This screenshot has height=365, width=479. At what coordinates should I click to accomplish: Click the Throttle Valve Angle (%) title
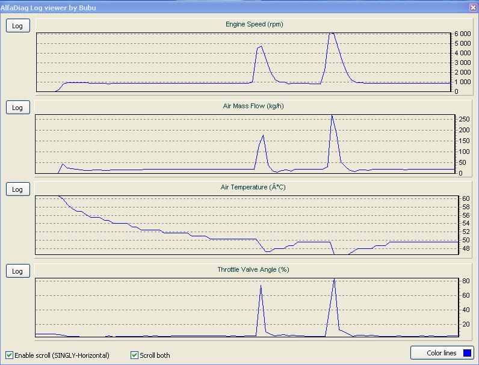[x=253, y=269]
